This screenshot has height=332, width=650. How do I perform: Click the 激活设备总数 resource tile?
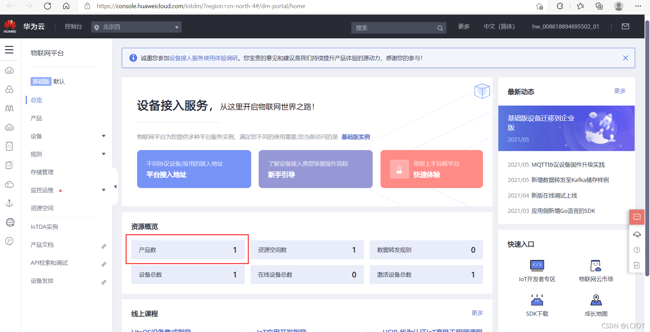(426, 275)
